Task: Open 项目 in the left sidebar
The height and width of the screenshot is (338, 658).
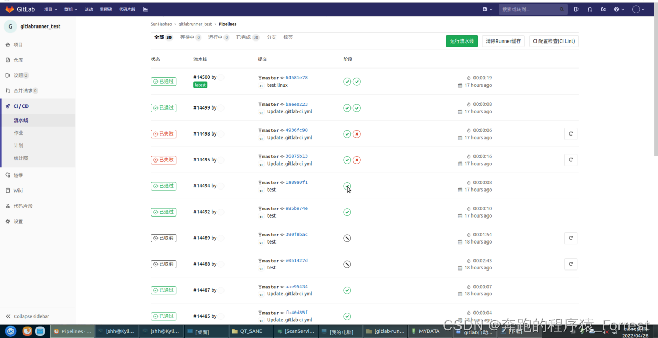Action: [18, 45]
